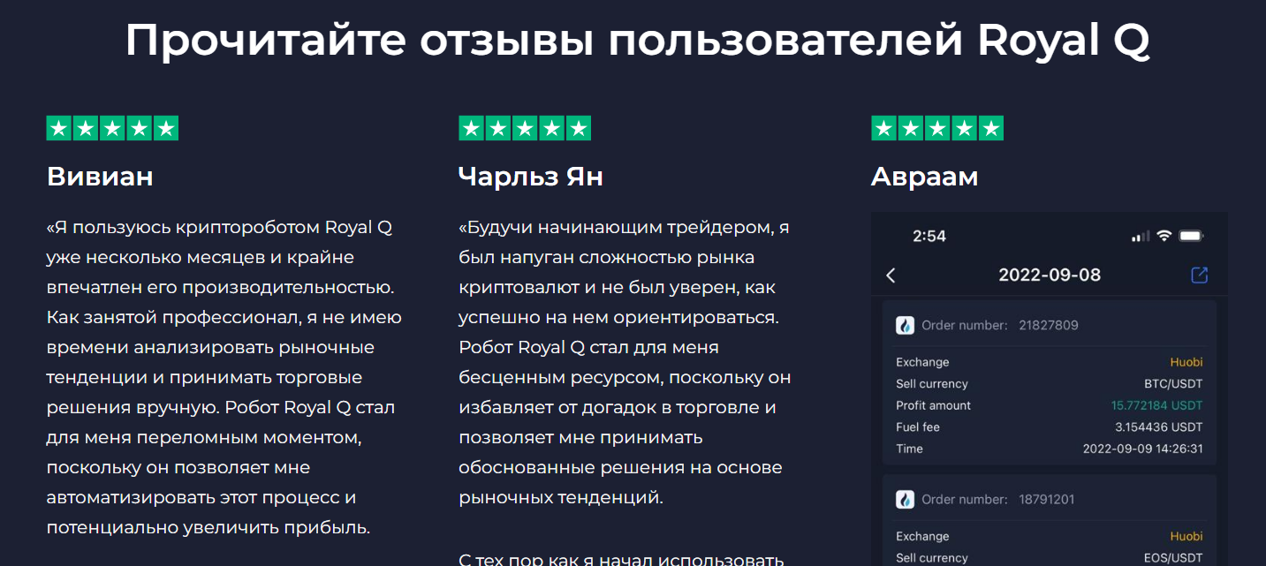1266x566 pixels.
Task: Click the reviewer name Чарльз Ян
Action: (x=531, y=177)
